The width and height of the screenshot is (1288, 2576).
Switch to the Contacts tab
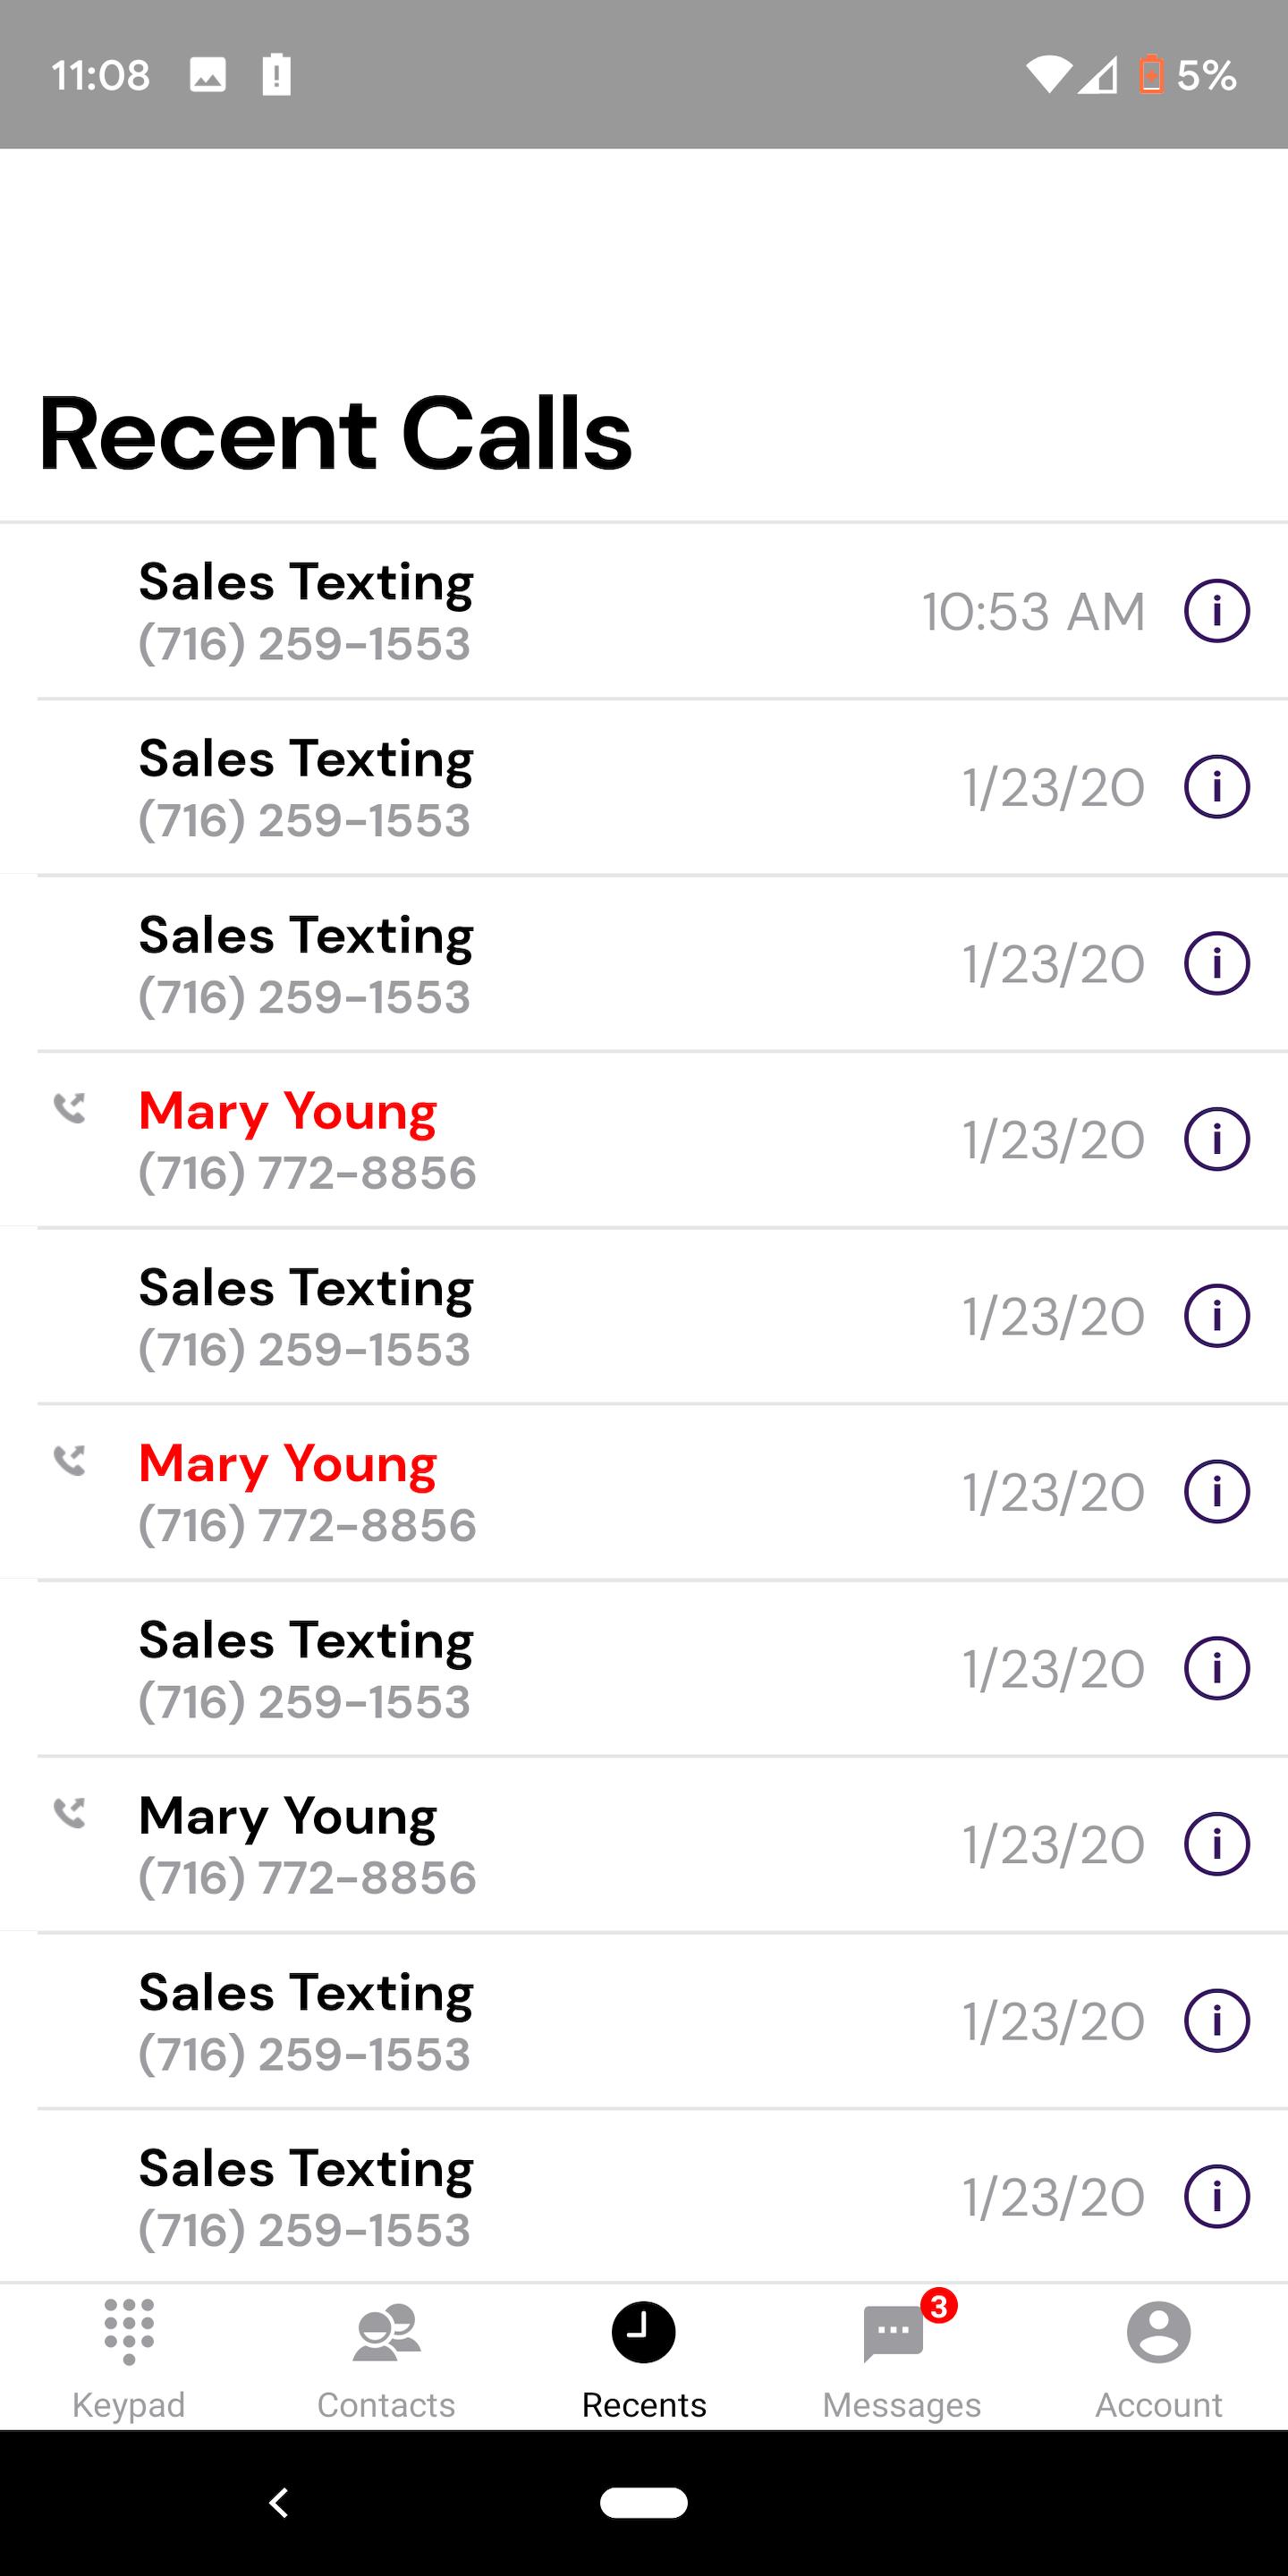386,2358
